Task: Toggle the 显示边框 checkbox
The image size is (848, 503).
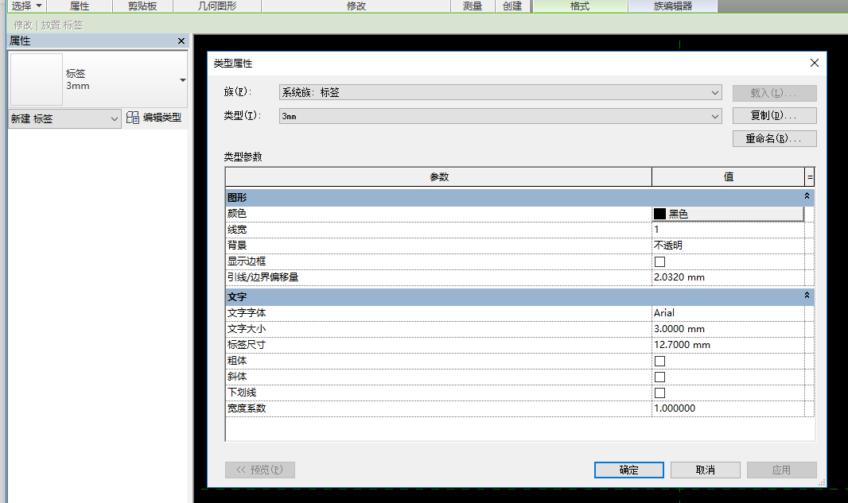Action: (659, 261)
